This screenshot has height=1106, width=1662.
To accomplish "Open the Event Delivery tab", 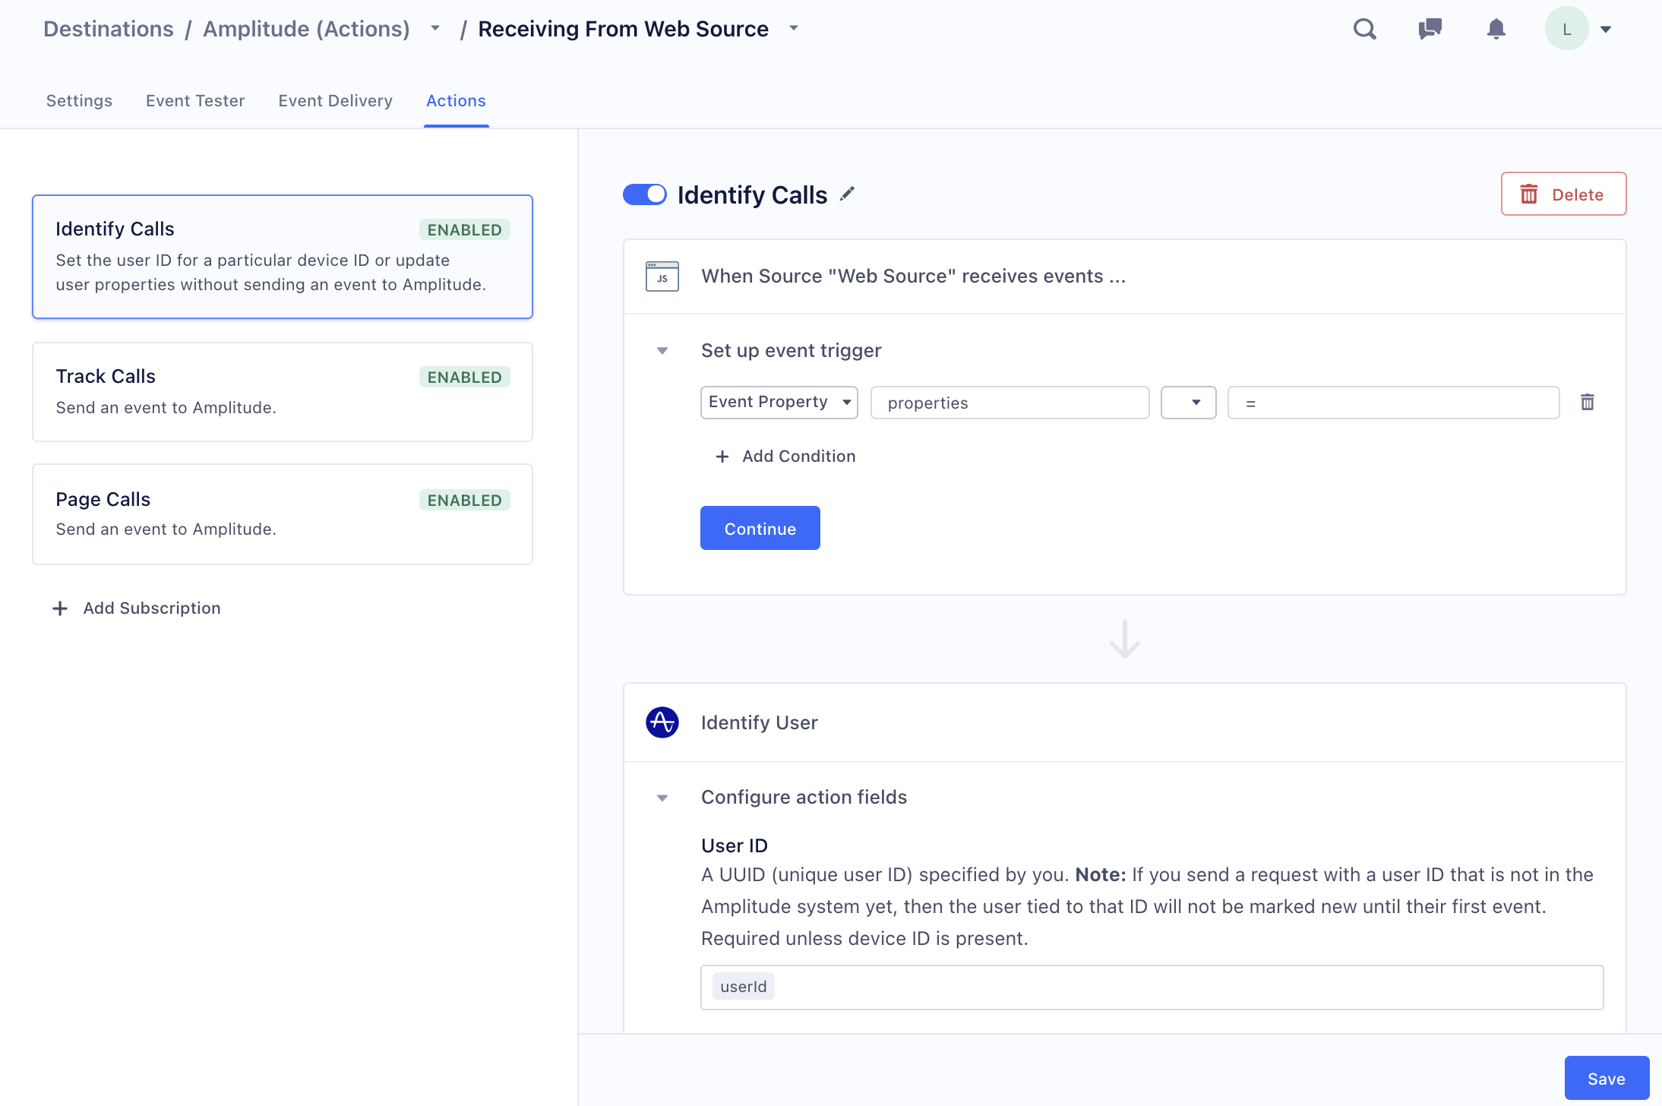I will coord(335,101).
